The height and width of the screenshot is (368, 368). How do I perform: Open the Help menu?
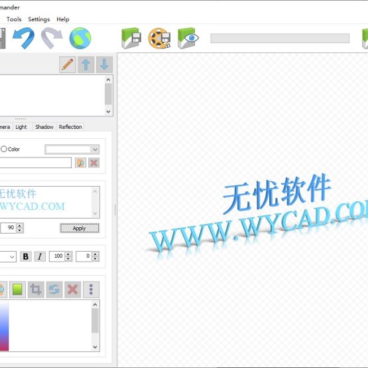click(x=63, y=19)
